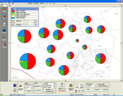
Task: Click the go-to-specified-place button
Action: click(x=50, y=90)
